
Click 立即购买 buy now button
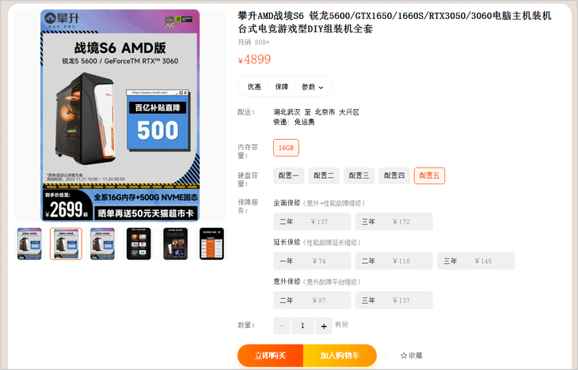(270, 355)
